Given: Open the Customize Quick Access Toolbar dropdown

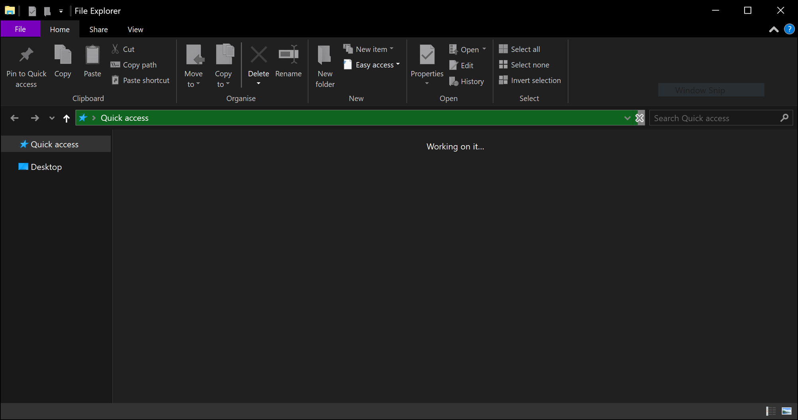Looking at the screenshot, I should click(61, 11).
